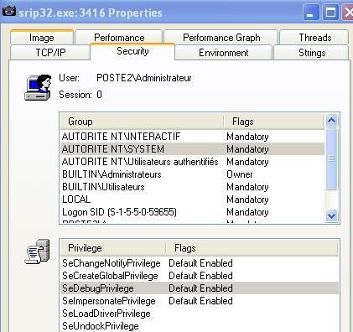This screenshot has height=332, width=353.
Task: Click the privileges scroll document icon
Action: coord(38,252)
